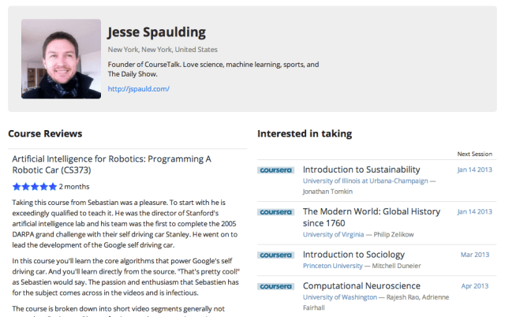Open the Artificial Intelligence for Robotics review title
505x317 pixels.
pos(111,164)
